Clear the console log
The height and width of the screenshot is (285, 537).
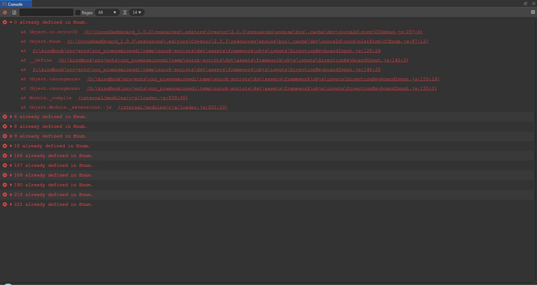pyautogui.click(x=5, y=12)
